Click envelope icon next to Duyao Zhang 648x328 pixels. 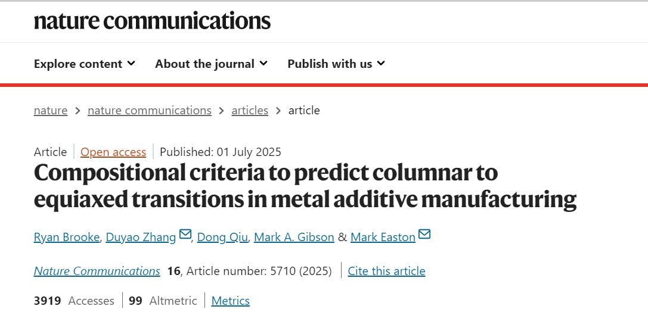185,235
